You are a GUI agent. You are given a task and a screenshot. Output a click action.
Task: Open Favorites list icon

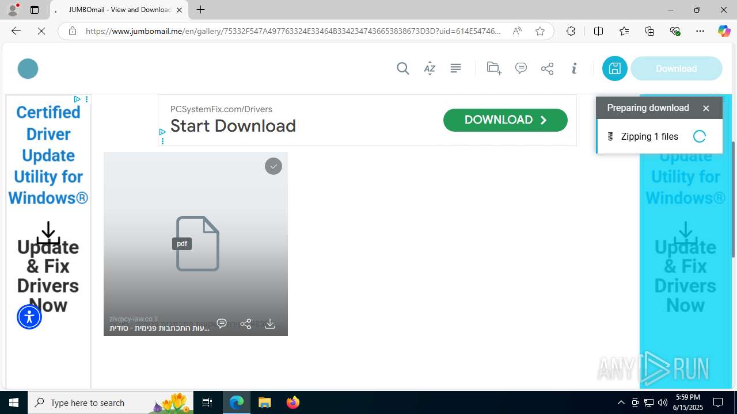tap(624, 31)
